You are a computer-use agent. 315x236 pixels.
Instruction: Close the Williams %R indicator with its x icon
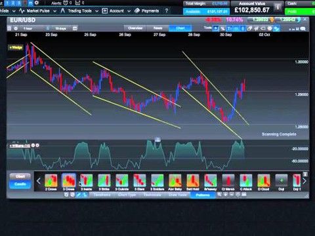point(37,146)
